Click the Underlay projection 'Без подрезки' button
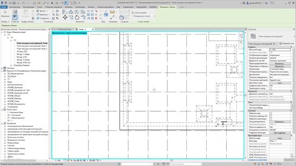This screenshot has height=166, width=296. [279, 133]
